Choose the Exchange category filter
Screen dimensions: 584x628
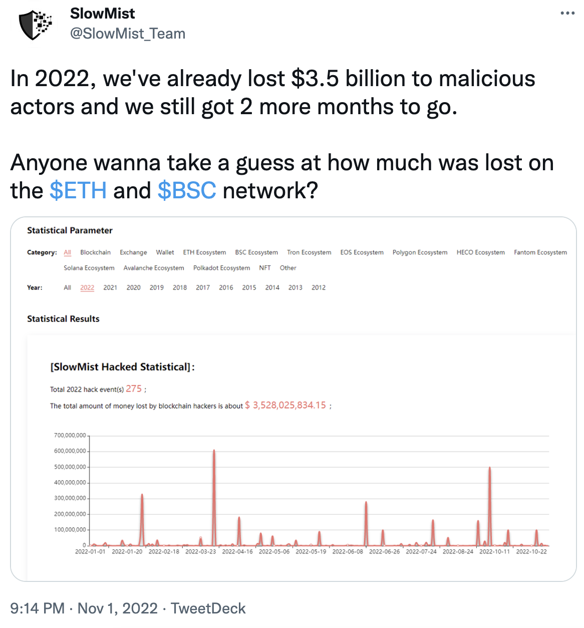133,252
